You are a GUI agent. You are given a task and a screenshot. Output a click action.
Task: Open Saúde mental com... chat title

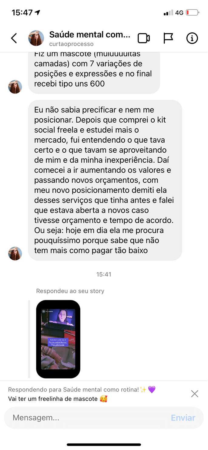coord(90,34)
